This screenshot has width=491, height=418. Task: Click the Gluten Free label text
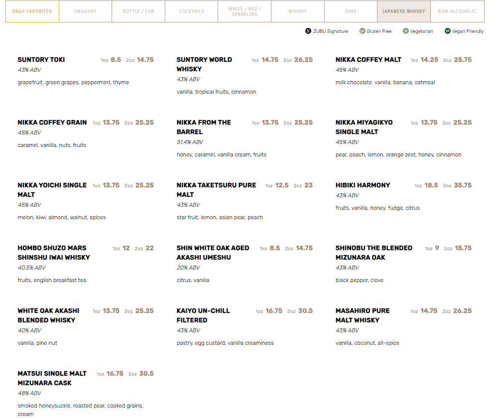point(379,31)
